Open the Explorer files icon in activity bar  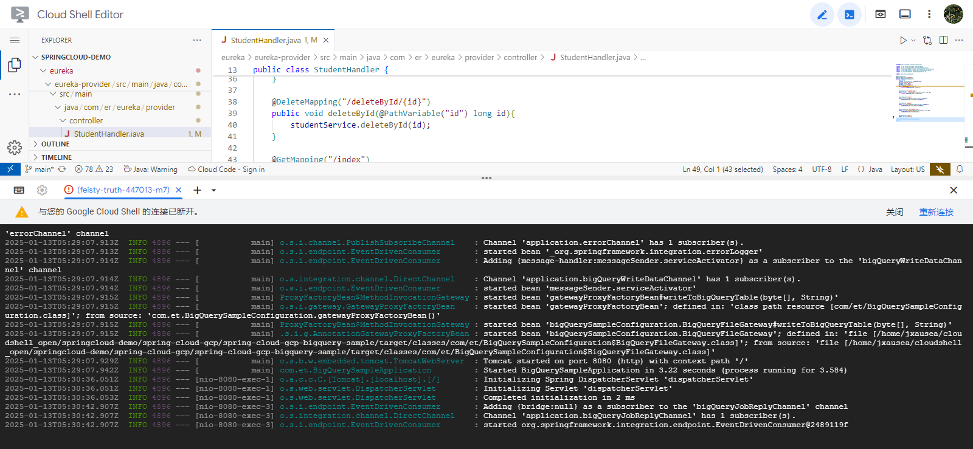tap(15, 65)
